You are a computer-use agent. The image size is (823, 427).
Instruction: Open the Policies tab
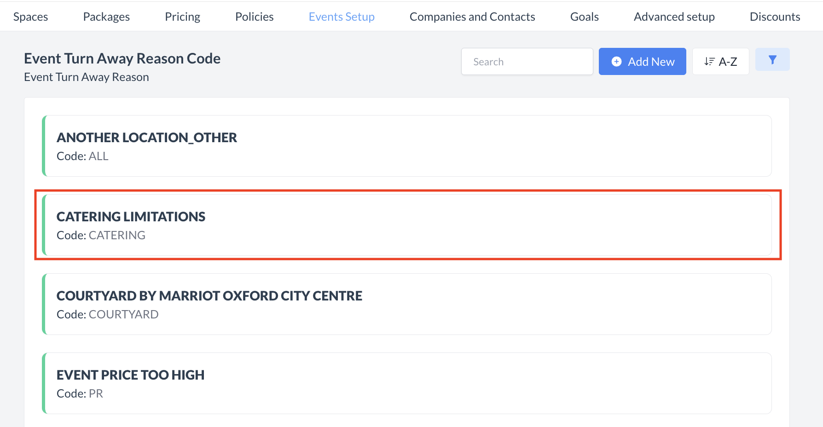coord(254,17)
